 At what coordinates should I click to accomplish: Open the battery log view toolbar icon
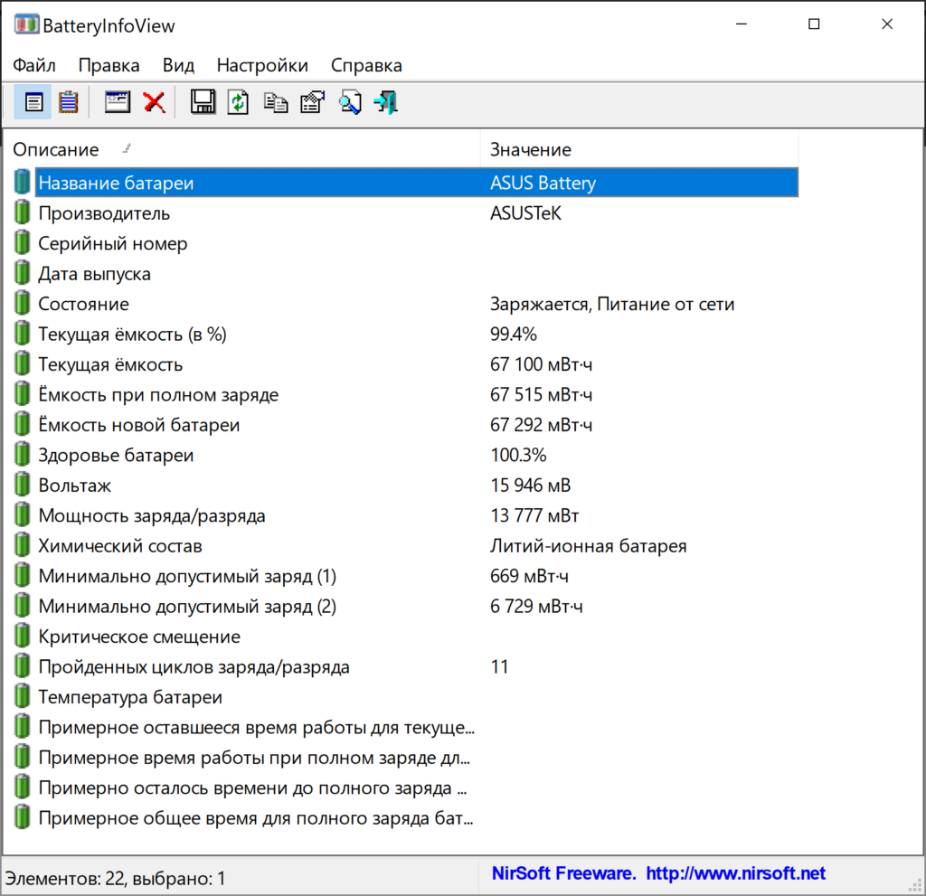69,103
